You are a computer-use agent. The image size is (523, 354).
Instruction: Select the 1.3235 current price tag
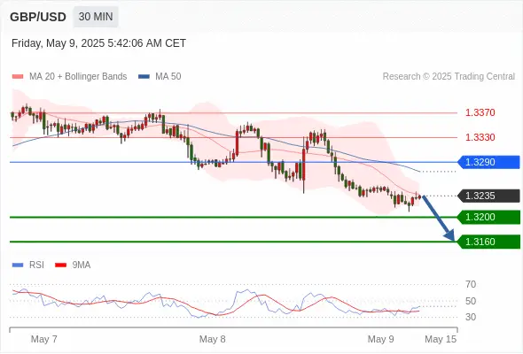(x=489, y=196)
